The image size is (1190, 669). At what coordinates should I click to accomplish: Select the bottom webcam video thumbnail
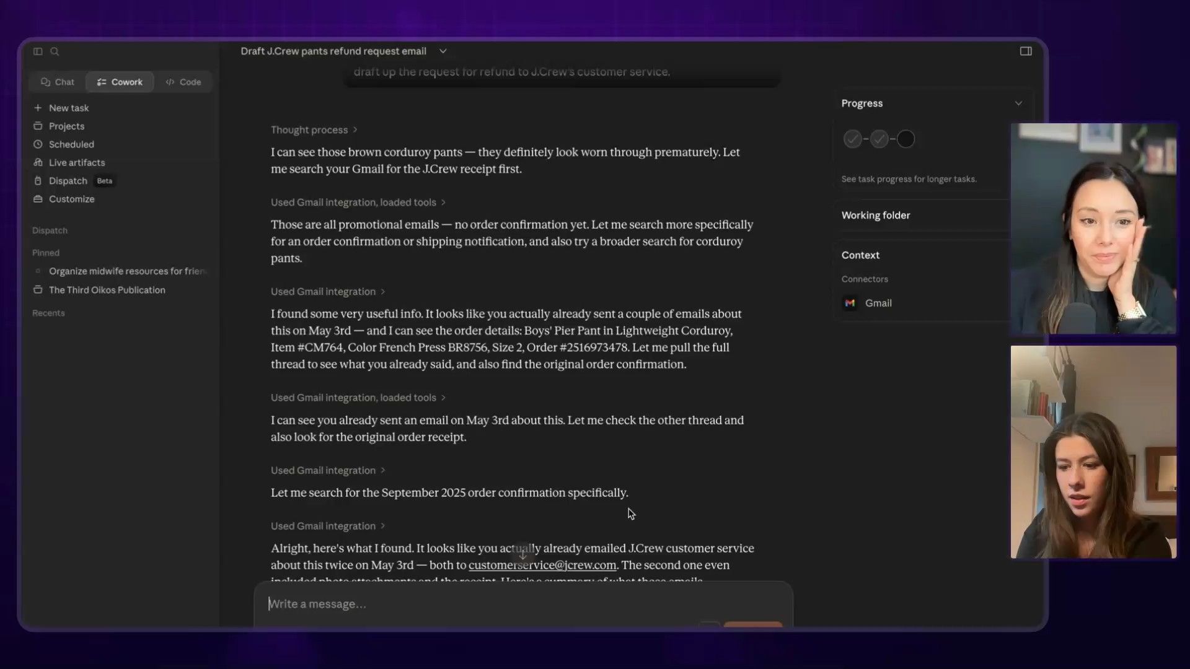pos(1093,452)
